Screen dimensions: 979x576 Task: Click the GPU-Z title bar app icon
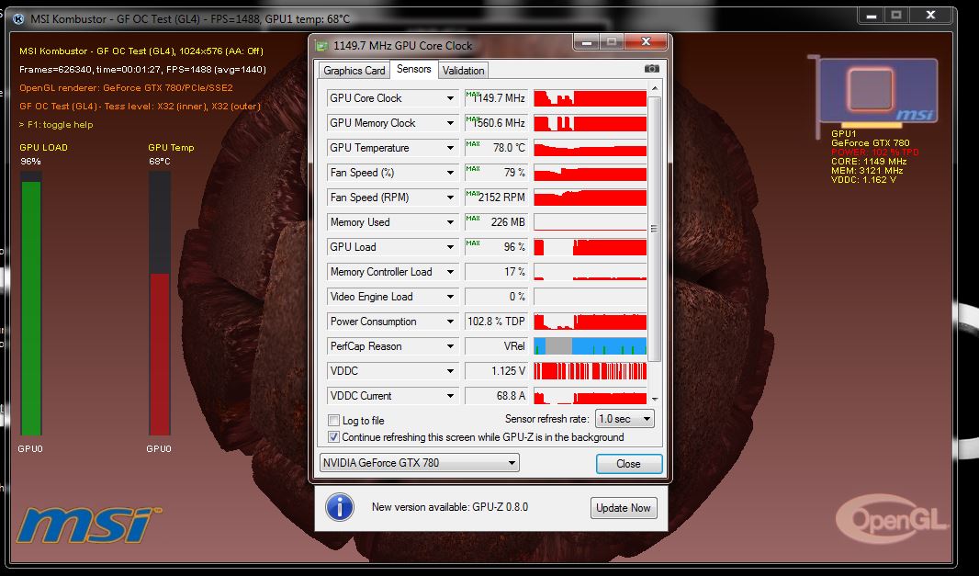[321, 46]
